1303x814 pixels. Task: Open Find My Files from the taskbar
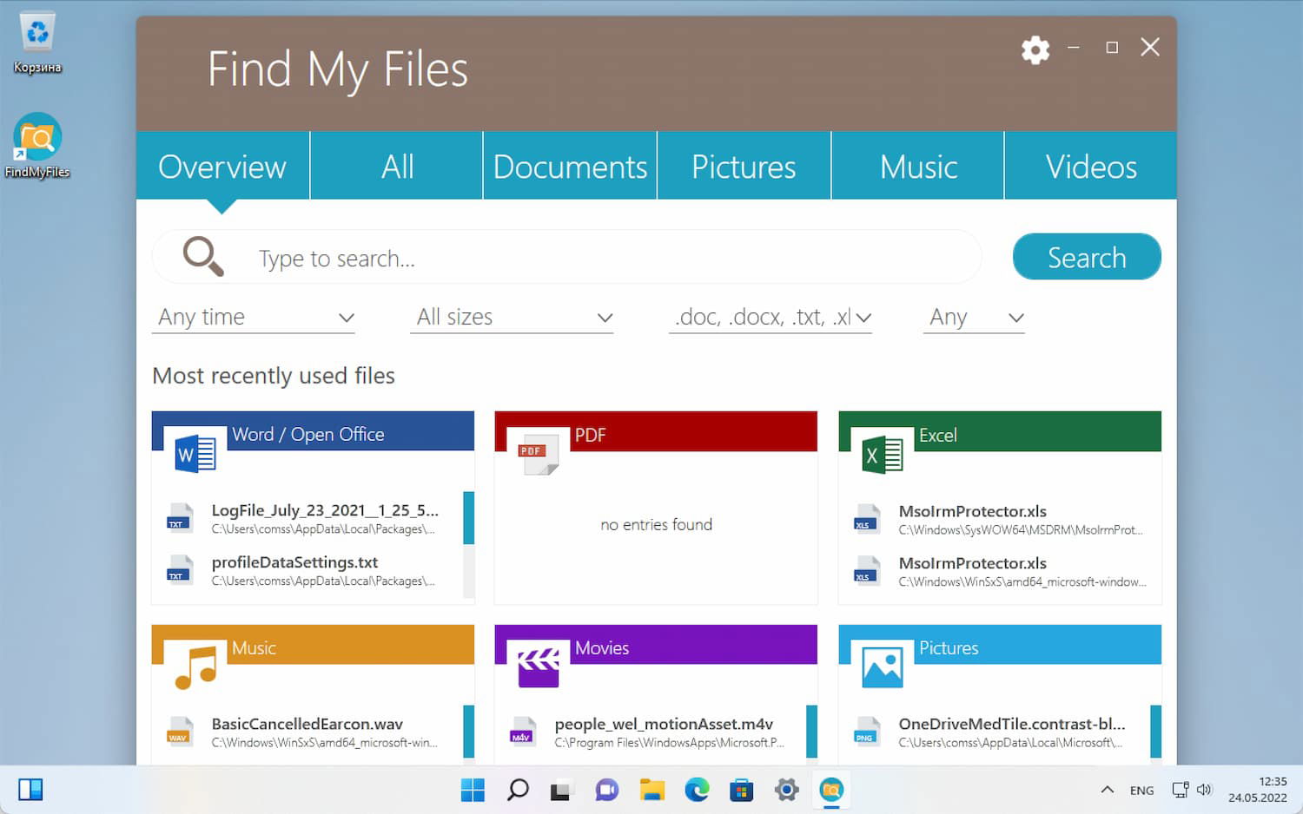tap(831, 790)
